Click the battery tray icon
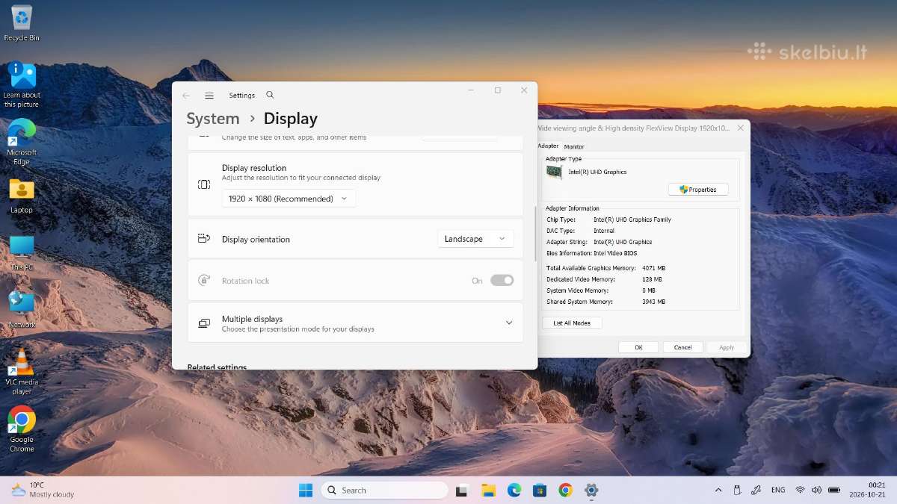897x504 pixels. [x=835, y=491]
